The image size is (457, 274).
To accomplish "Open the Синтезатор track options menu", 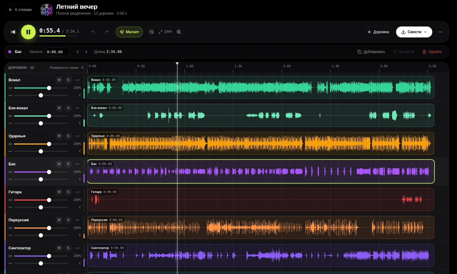I will (77, 248).
